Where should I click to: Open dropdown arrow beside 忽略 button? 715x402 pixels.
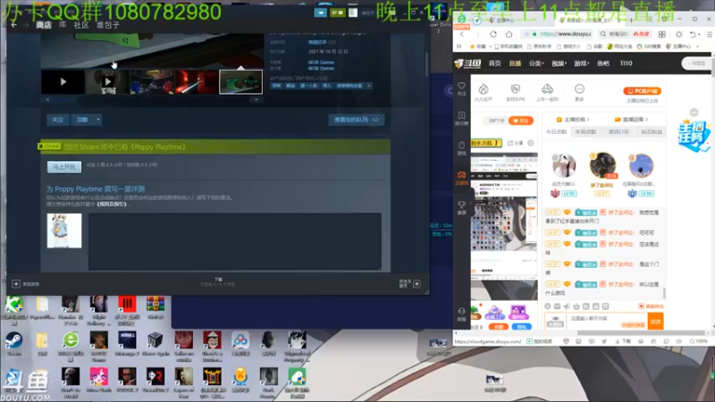(x=98, y=120)
